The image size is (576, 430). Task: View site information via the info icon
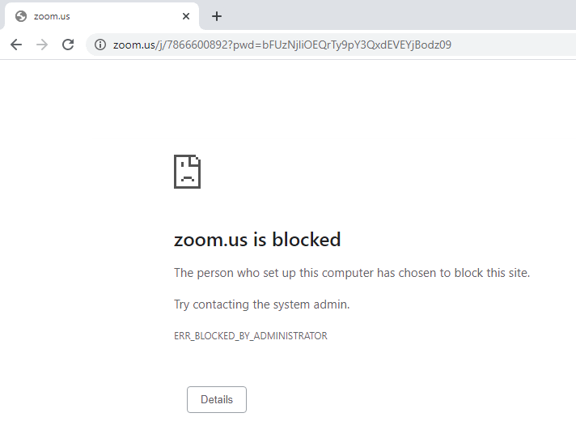(100, 45)
